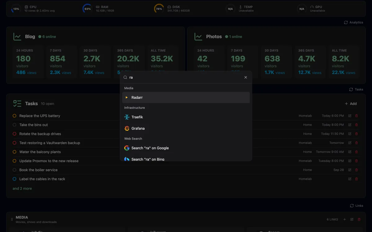This screenshot has height=232, width=372.
Task: Click Photos "1 online" status
Action: [x=233, y=37]
